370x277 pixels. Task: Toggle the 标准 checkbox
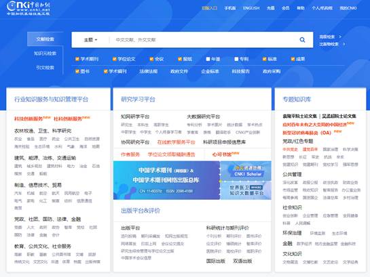[265, 59]
